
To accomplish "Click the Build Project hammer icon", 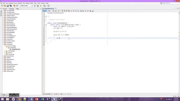I will [35, 6].
